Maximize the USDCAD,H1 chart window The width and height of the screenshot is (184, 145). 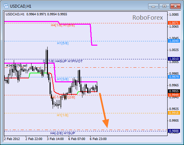point(164,6)
